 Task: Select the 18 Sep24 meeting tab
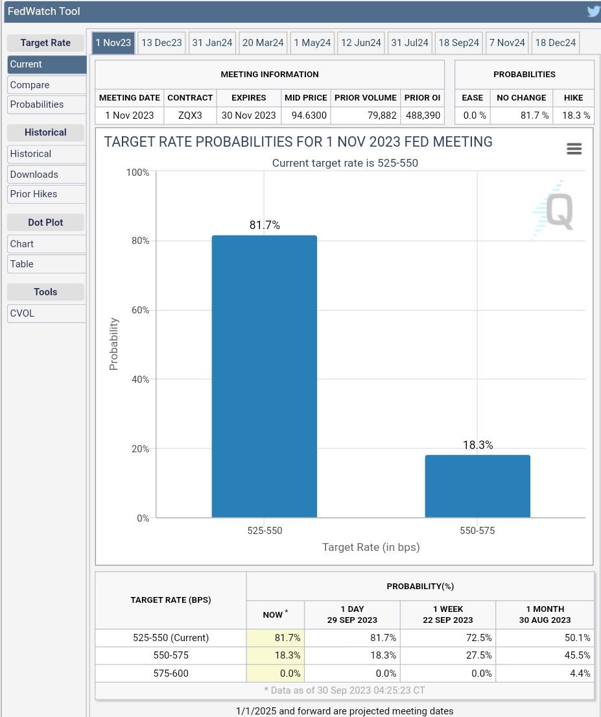click(459, 43)
